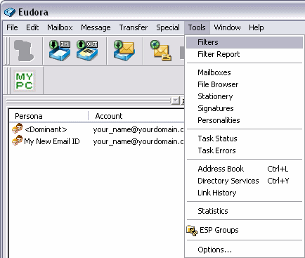This screenshot has height=258, width=305.
Task: Select the <Dominant> persona row
Action: 97,129
